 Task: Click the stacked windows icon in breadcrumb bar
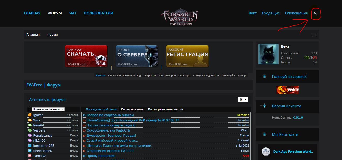click(315, 34)
